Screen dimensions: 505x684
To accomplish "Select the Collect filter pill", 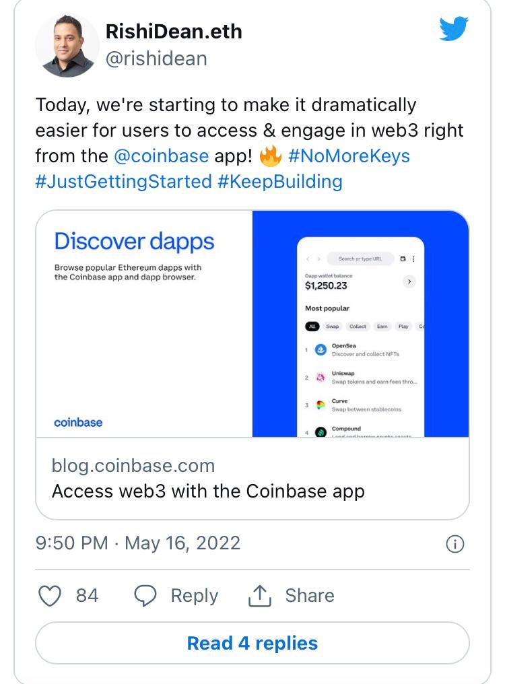I will pos(358,327).
